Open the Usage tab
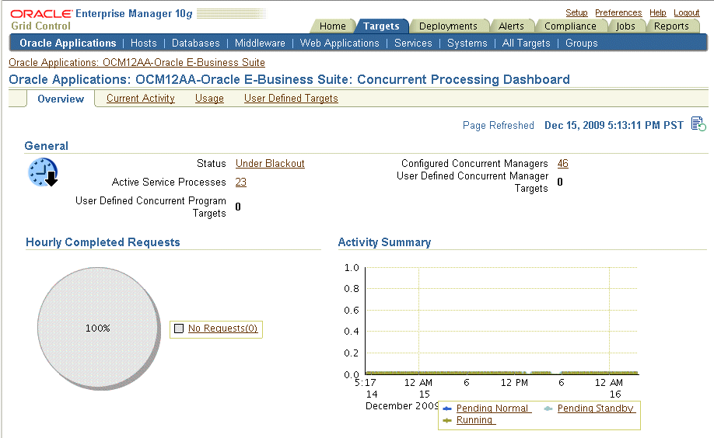Screen dimensions: 714x438 point(209,99)
